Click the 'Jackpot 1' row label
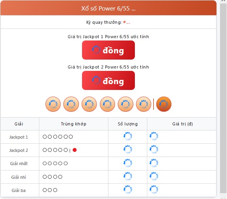 [x=19, y=137]
